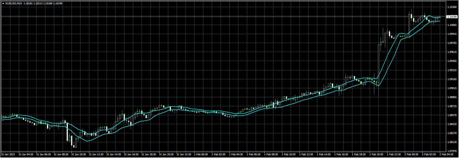The height and width of the screenshot is (158, 459).
Task: Click the 1.09765 price scale label
Action: (452, 43)
